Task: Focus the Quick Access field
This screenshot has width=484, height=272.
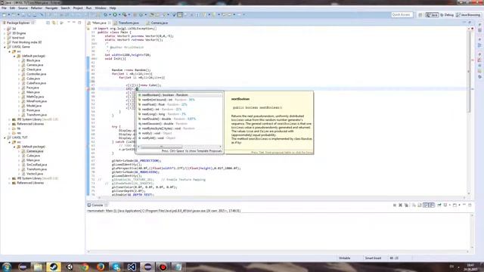Action: (402, 15)
